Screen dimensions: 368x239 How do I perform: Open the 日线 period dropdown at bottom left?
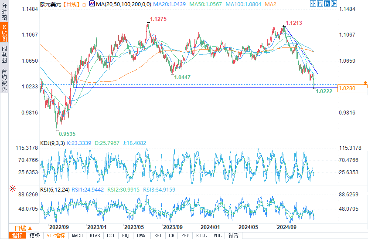(24, 228)
